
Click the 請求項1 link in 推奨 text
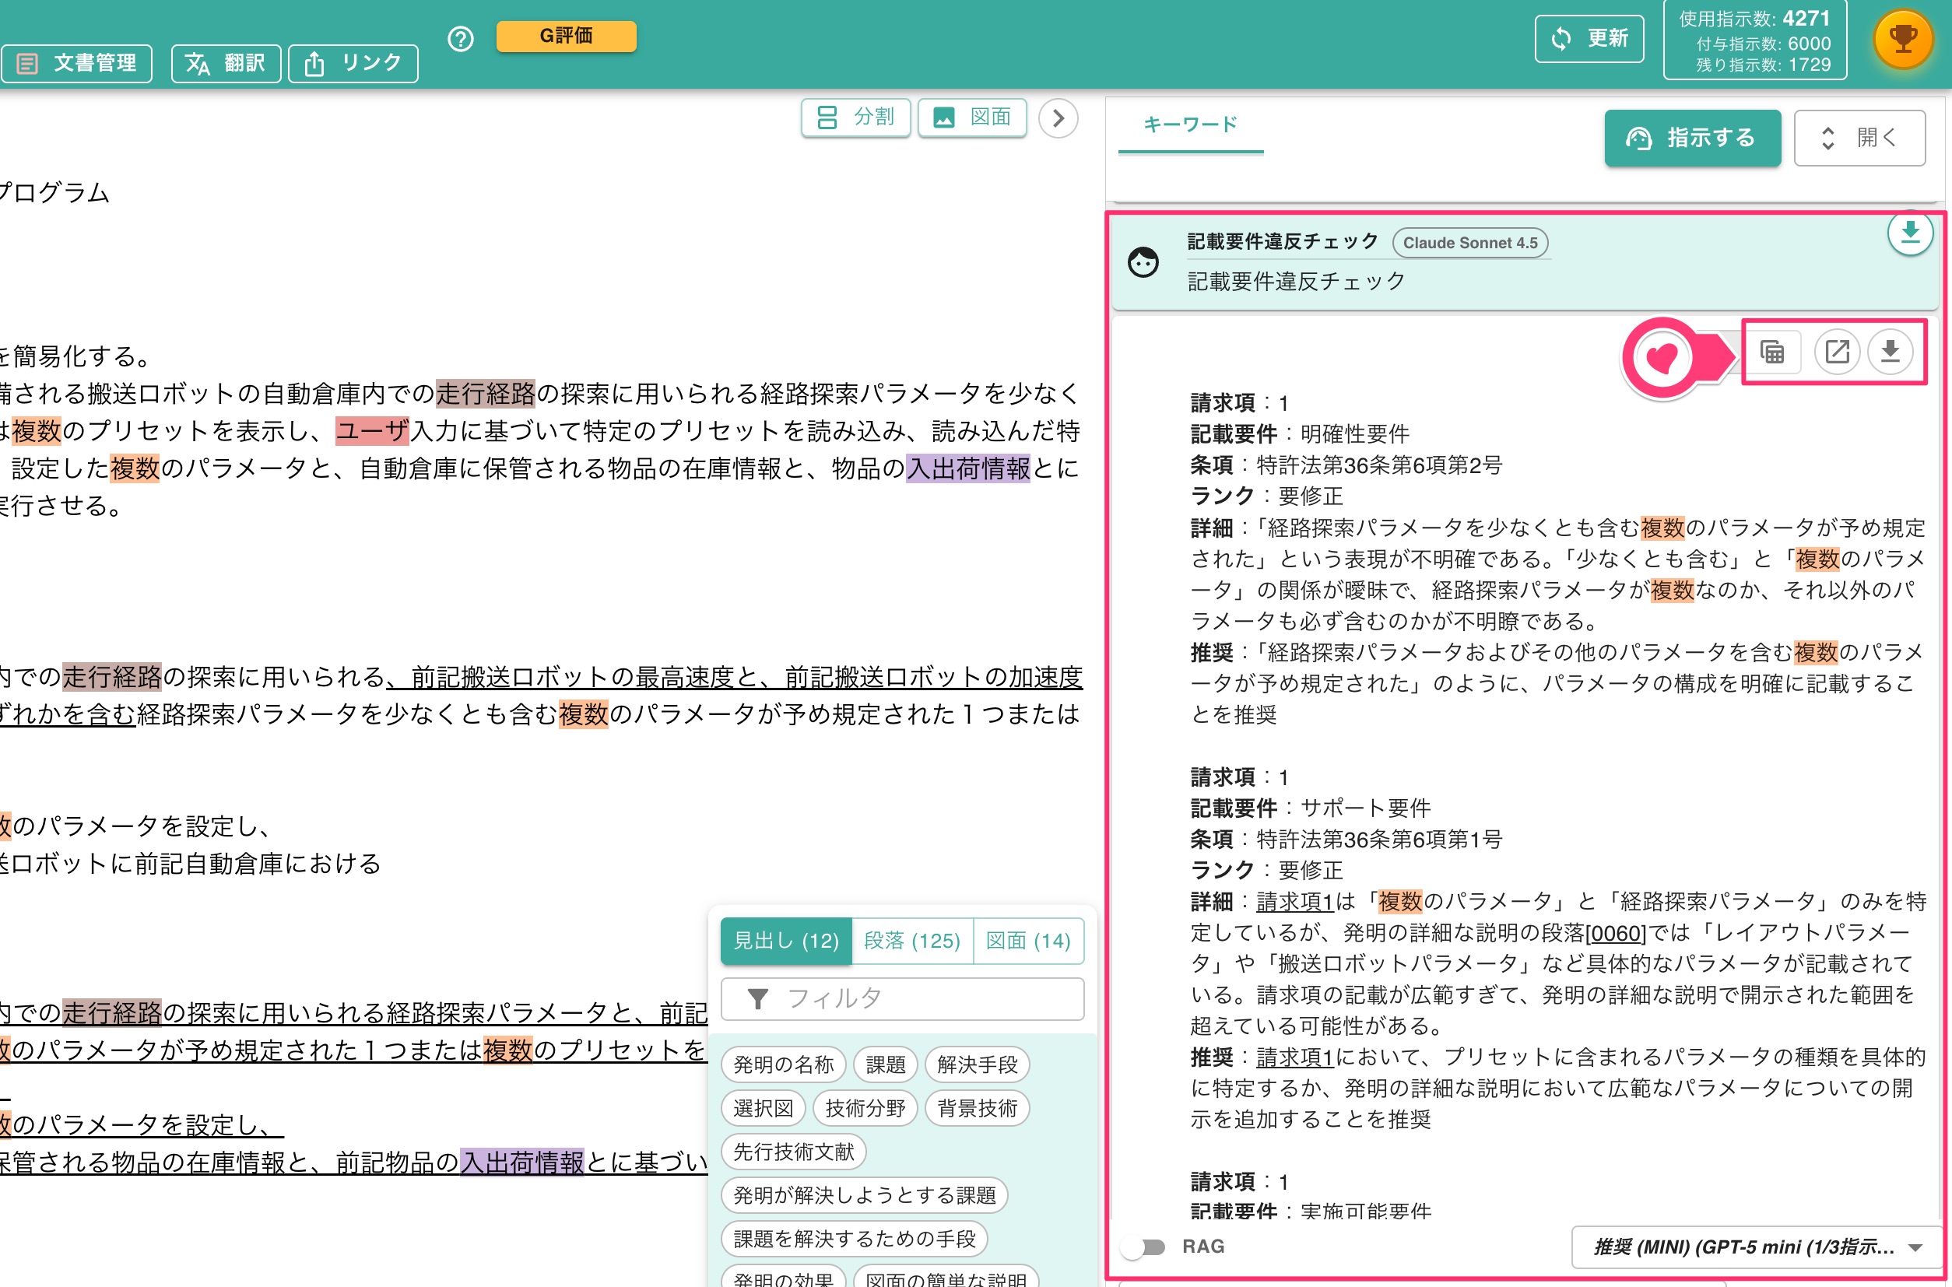[x=1294, y=1057]
